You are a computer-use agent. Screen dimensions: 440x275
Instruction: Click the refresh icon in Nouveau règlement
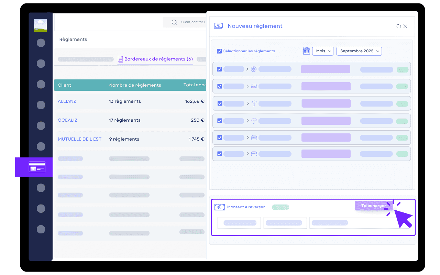398,26
